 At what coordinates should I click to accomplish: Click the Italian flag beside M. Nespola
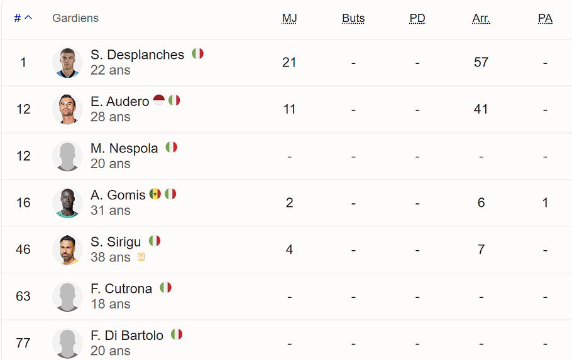pos(172,147)
